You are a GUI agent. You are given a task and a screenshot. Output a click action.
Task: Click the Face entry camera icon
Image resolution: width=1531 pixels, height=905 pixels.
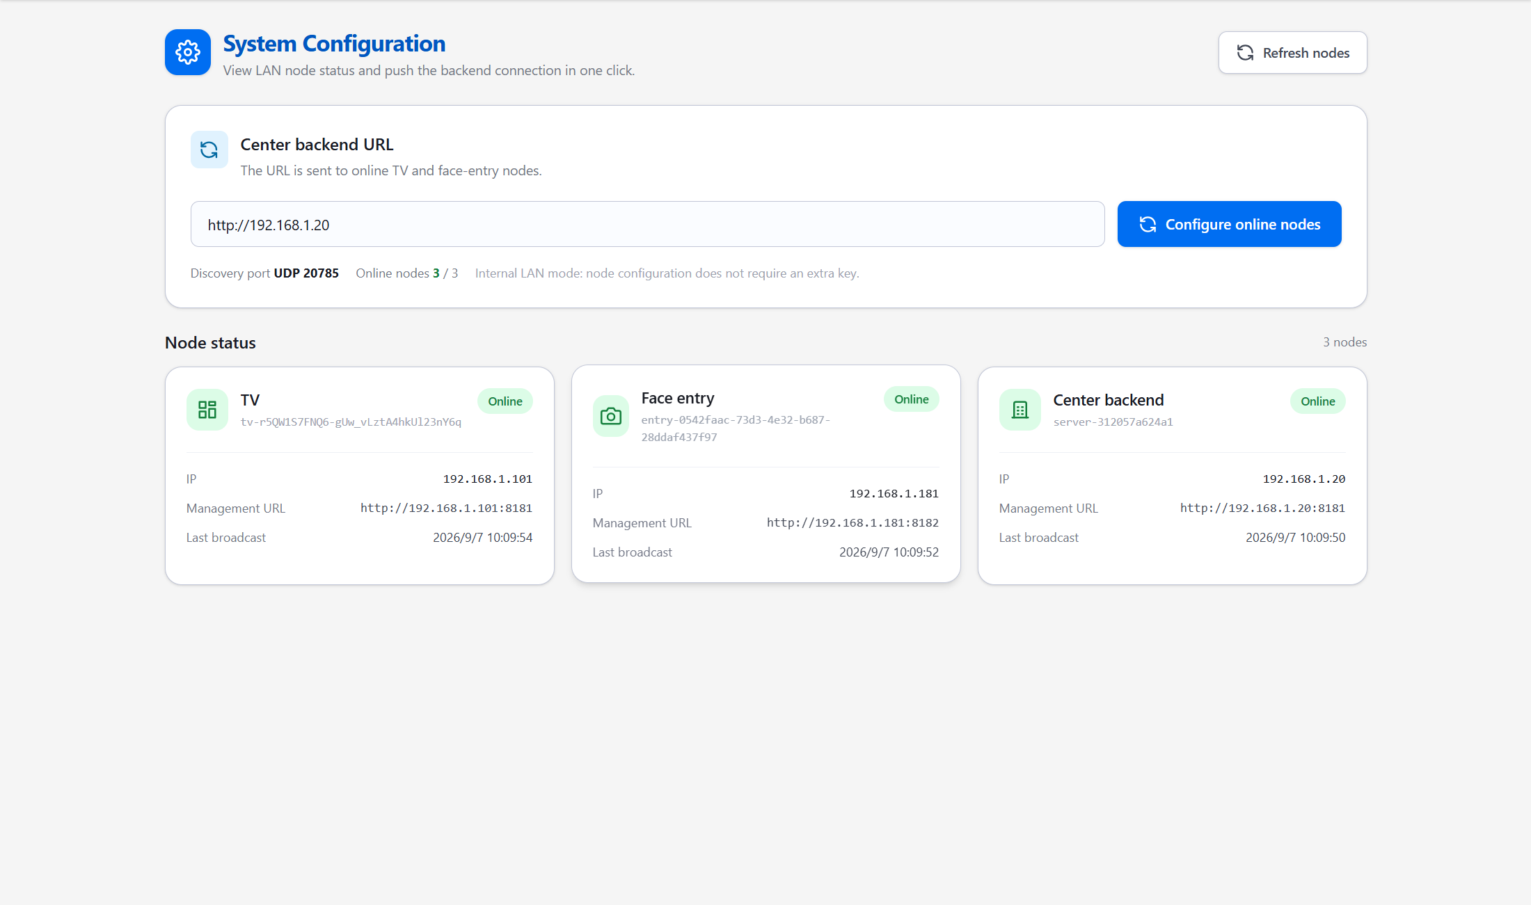point(611,416)
